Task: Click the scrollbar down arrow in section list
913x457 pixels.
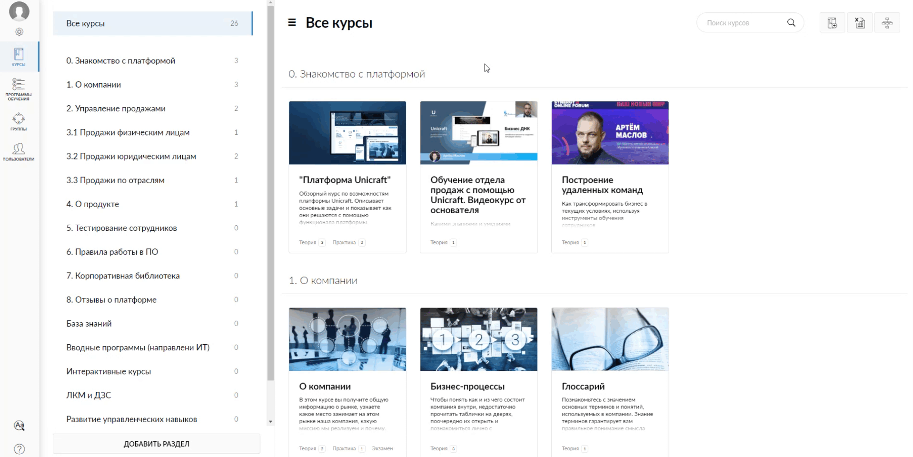Action: click(x=270, y=422)
